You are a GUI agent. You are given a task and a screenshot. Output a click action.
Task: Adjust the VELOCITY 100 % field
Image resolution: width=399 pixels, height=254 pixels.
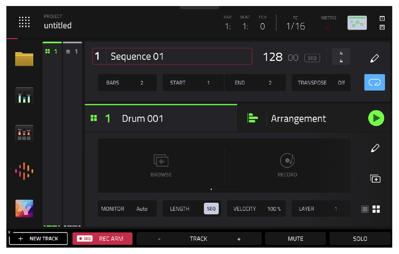(256, 209)
